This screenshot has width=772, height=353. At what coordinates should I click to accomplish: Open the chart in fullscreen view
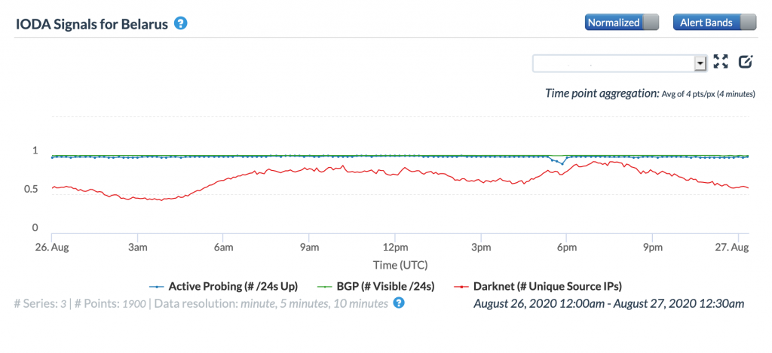[x=721, y=62]
